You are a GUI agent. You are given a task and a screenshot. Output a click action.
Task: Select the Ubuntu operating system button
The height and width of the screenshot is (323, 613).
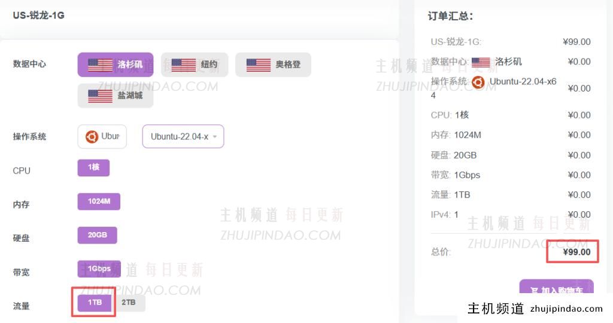pyautogui.click(x=102, y=137)
